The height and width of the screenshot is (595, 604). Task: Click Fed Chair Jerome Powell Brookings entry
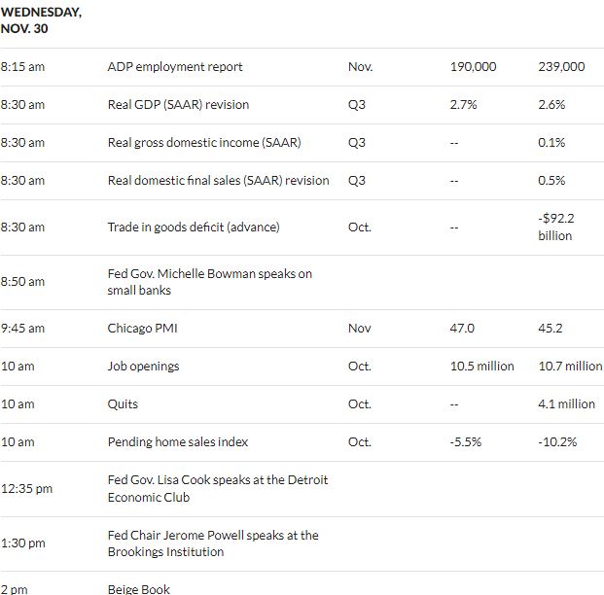(x=213, y=543)
